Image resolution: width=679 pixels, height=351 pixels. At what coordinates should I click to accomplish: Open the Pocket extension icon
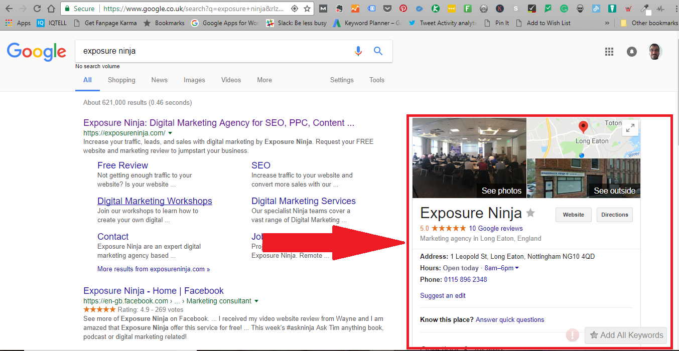tap(387, 9)
